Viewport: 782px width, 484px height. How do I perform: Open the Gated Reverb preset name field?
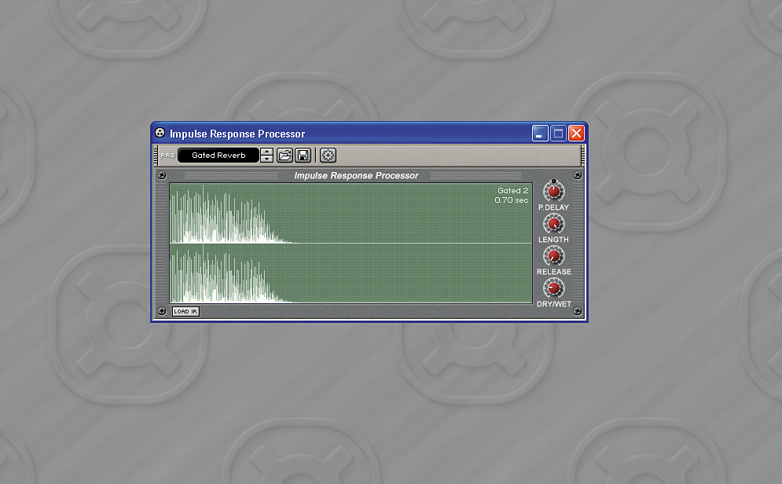(218, 156)
